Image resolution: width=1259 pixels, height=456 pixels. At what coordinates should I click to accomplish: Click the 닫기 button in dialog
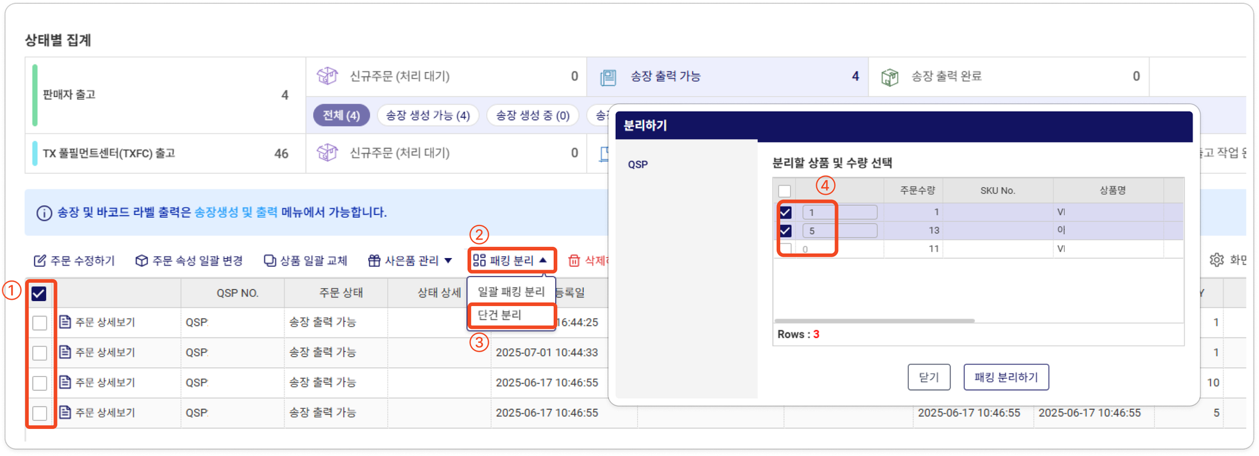tap(929, 377)
